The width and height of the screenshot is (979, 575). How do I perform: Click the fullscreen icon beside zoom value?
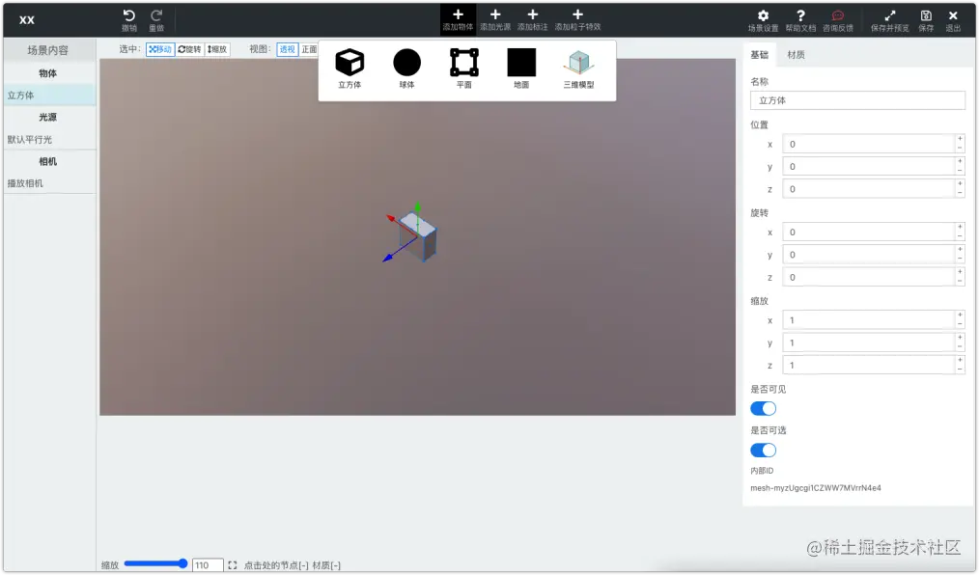[233, 565]
